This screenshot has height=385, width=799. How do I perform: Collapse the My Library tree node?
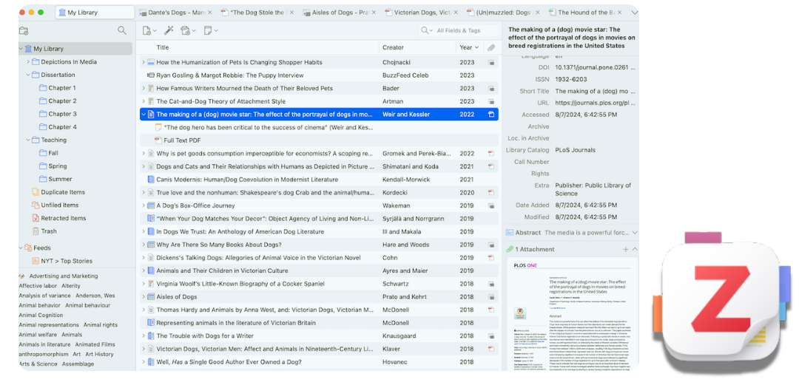pos(21,49)
